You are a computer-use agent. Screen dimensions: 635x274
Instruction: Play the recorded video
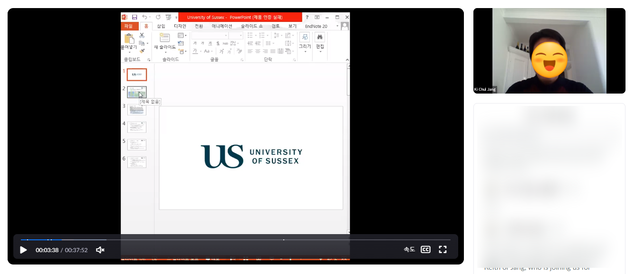point(23,250)
